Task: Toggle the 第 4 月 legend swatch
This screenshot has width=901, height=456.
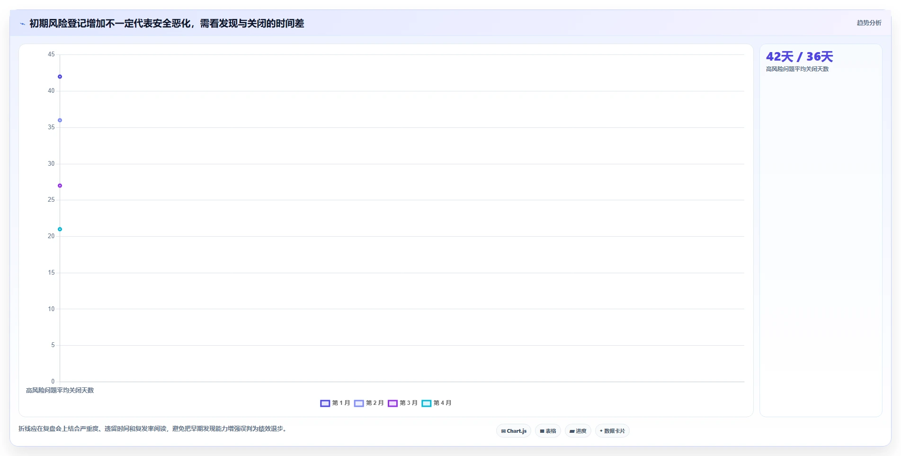Action: (x=427, y=403)
